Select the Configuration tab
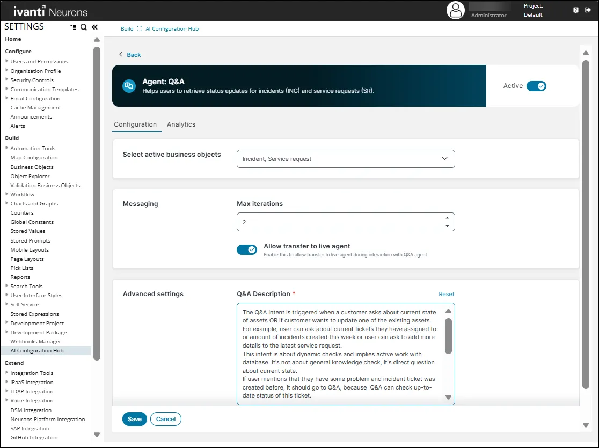This screenshot has width=599, height=448. pos(135,124)
